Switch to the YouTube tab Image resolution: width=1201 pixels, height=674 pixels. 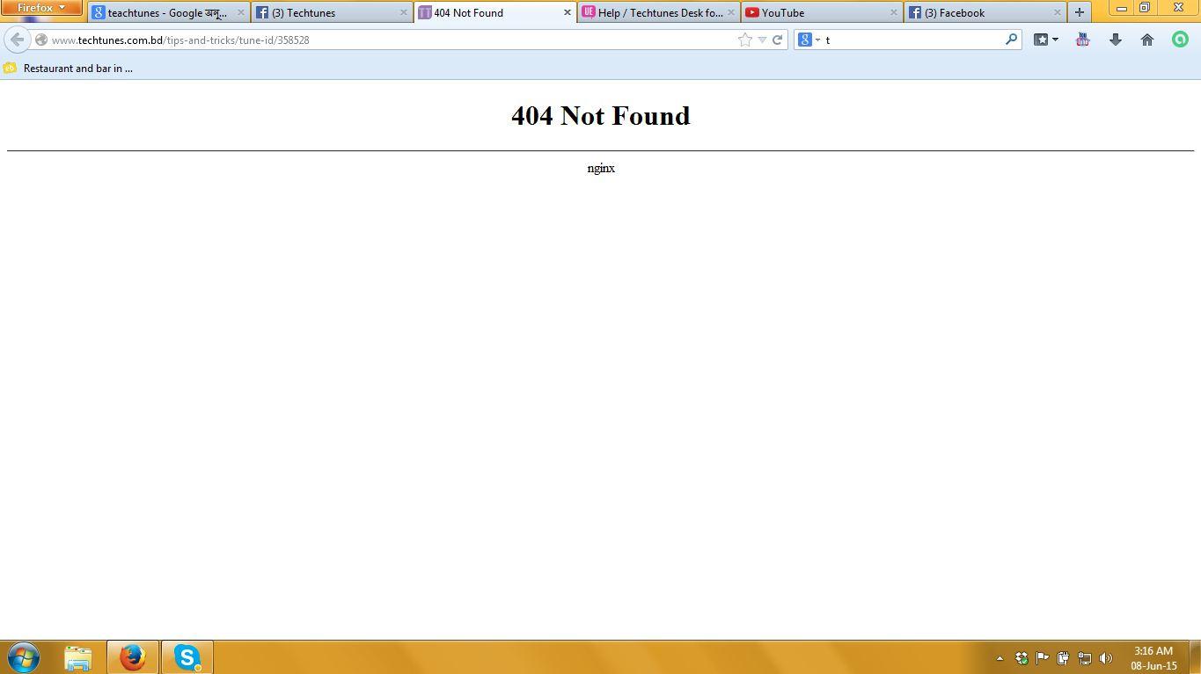[818, 12]
